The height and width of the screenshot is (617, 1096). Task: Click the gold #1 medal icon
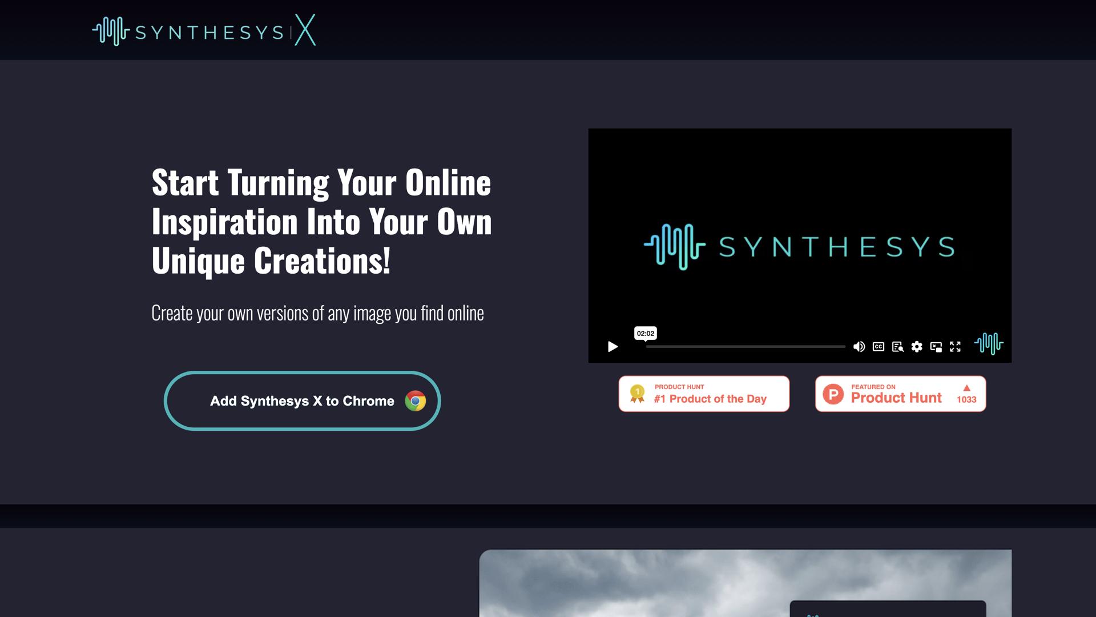pos(636,394)
